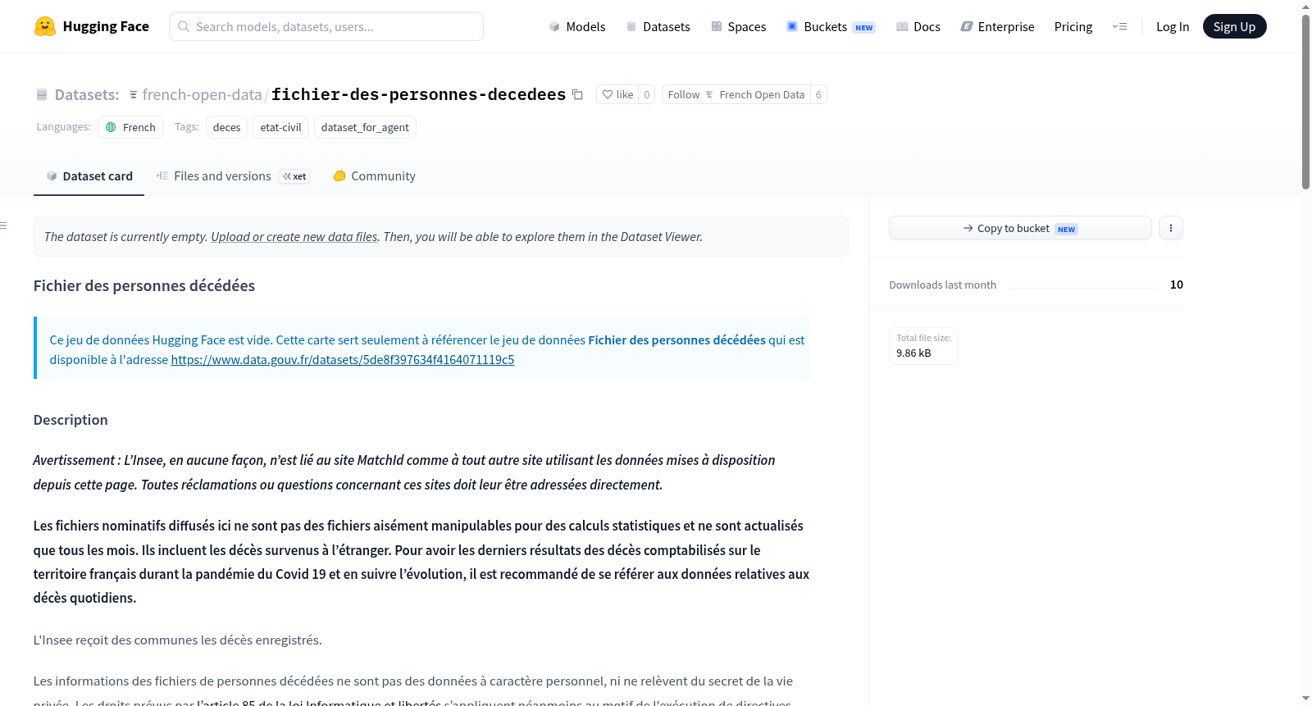Open the Pricing page
The width and height of the screenshot is (1312, 706).
pos(1073,26)
